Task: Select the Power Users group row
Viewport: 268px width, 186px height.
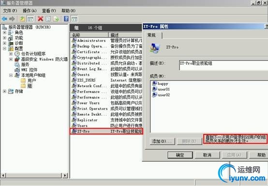Action: 106,103
